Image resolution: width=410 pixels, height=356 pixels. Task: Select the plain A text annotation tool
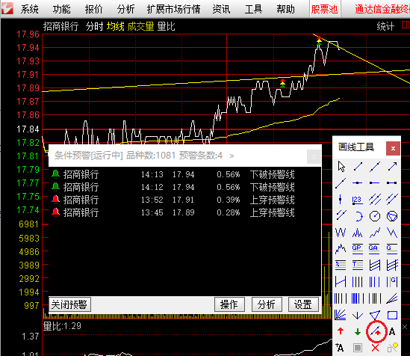[x=392, y=331]
